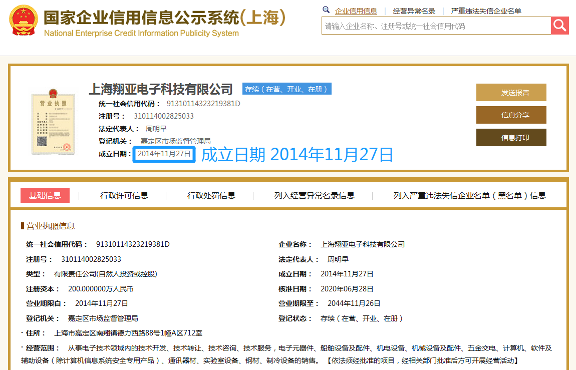Click the 信息打印 button
This screenshot has height=370, width=576.
(x=511, y=137)
